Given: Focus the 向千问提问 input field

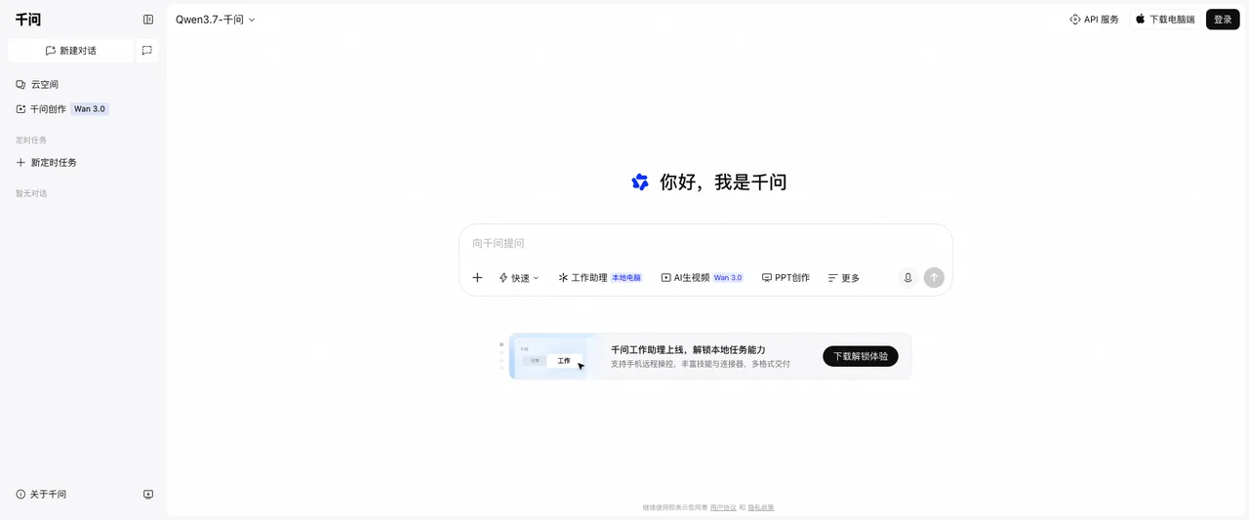Looking at the screenshot, I should click(x=705, y=243).
